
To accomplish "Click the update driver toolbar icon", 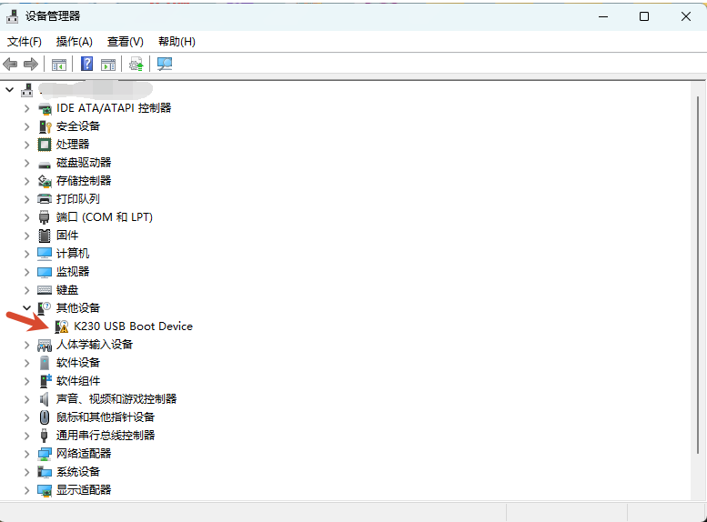I will pyautogui.click(x=136, y=64).
